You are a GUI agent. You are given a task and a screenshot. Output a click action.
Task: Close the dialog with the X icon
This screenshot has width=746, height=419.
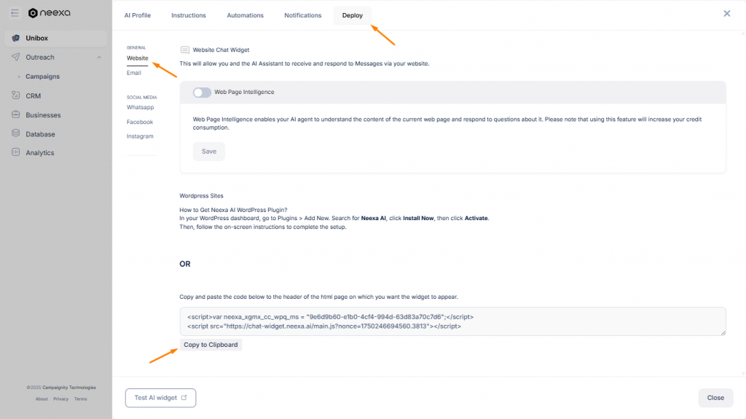tap(726, 14)
